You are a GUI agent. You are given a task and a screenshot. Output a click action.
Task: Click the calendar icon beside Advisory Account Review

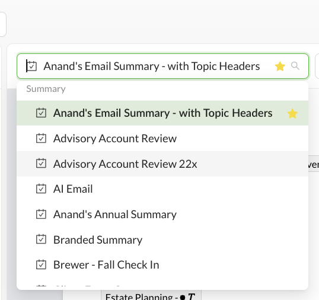pos(41,138)
